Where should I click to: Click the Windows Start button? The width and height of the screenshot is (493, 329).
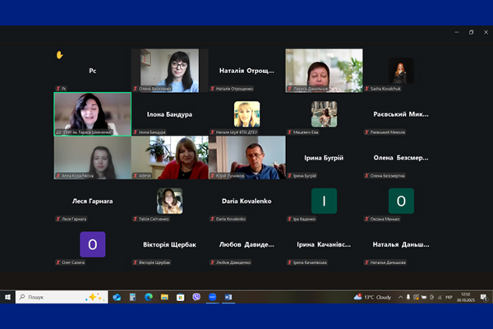click(x=7, y=296)
